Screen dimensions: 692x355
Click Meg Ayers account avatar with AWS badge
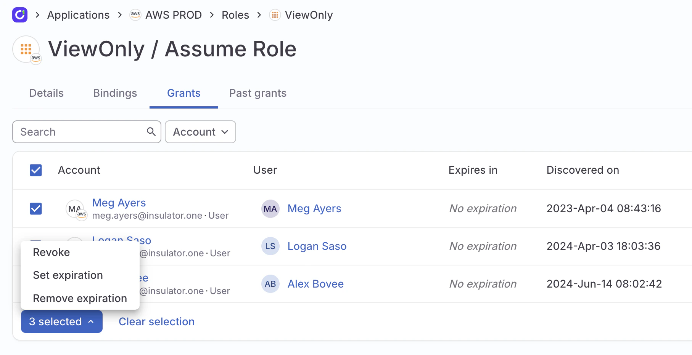click(x=75, y=209)
